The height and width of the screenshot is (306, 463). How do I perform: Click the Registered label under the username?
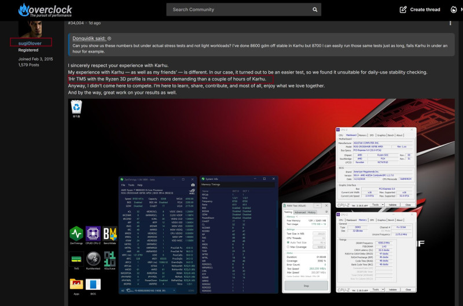(28, 50)
